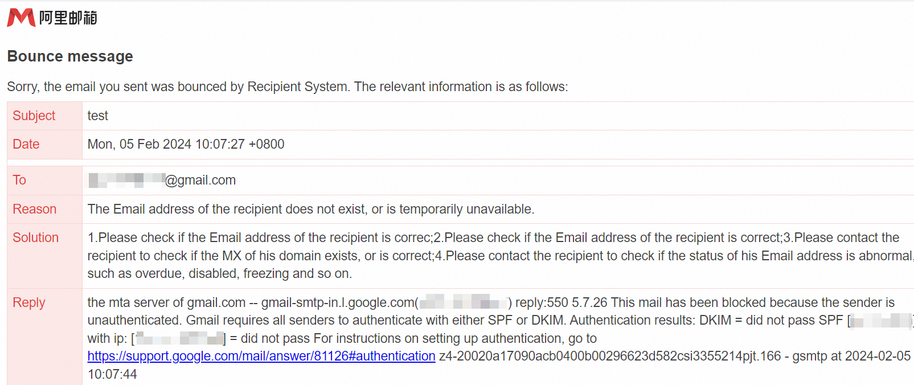Click the Bounce message heading
Image resolution: width=914 pixels, height=385 pixels.
click(70, 56)
